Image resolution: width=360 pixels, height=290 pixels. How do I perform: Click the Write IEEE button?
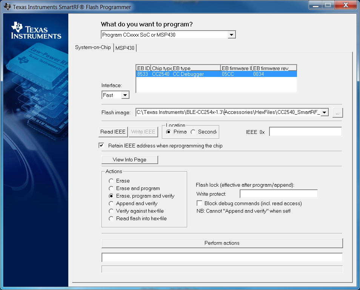tap(143, 132)
